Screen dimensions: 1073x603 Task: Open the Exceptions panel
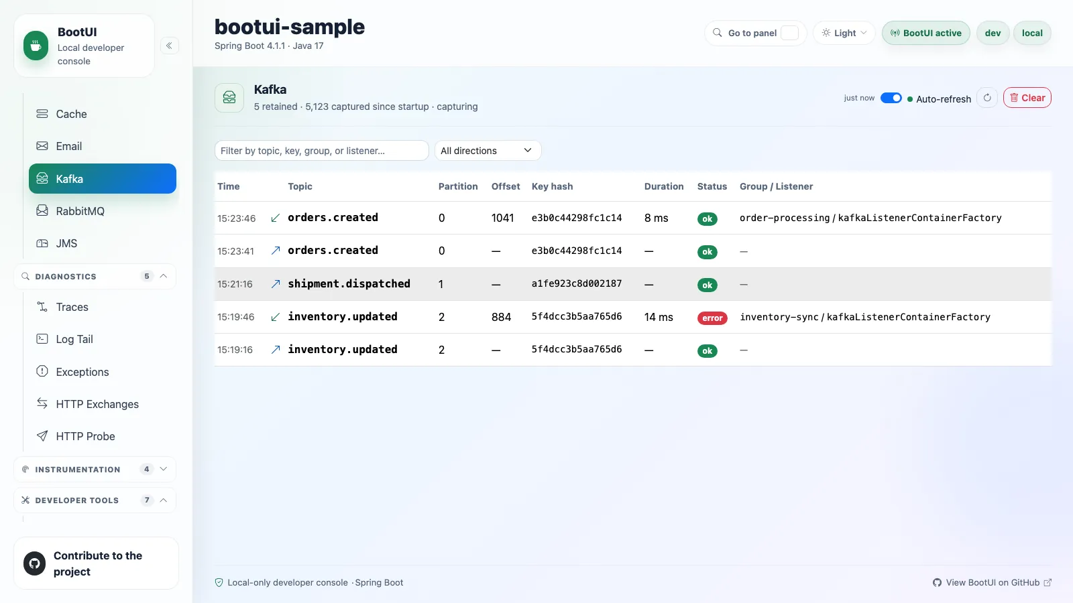click(x=103, y=372)
